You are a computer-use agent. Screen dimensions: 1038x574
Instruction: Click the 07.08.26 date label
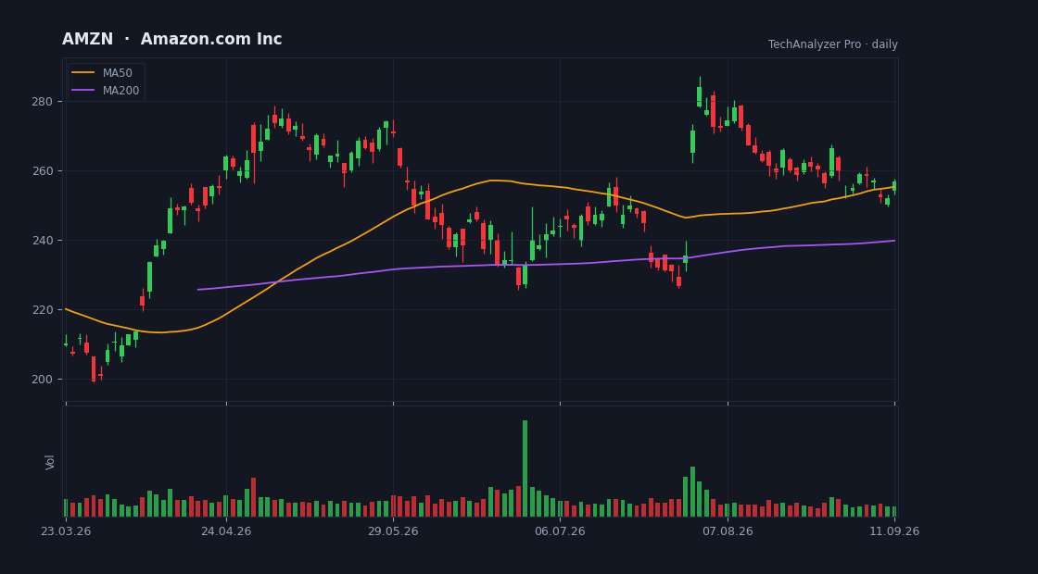click(x=728, y=531)
